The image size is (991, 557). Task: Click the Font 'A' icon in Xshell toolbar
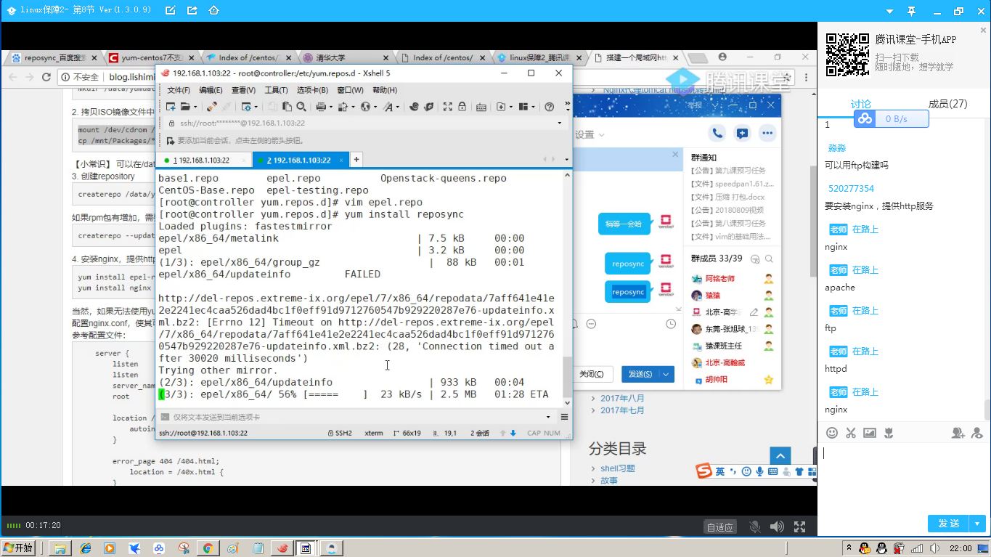coord(388,107)
